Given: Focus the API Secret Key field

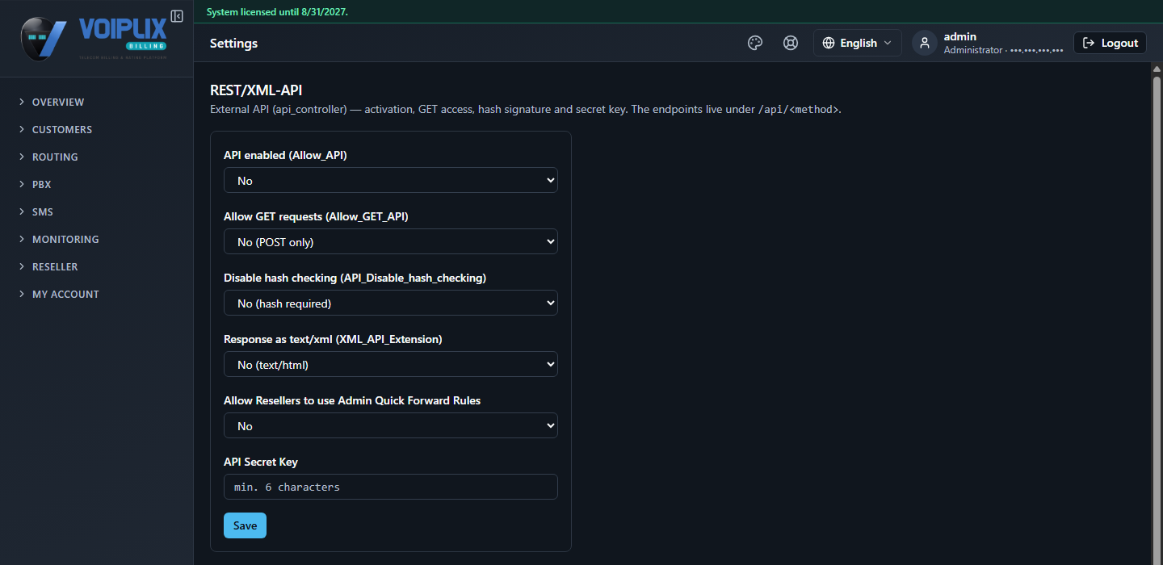Looking at the screenshot, I should pos(391,487).
